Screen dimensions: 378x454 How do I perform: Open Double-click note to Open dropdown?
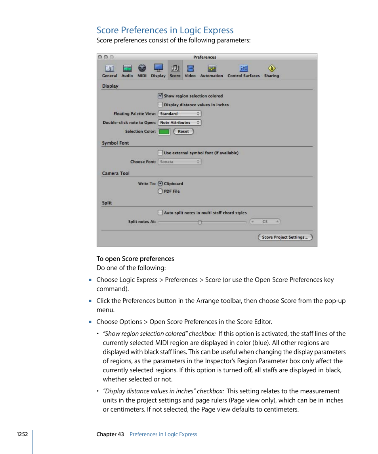[179, 123]
